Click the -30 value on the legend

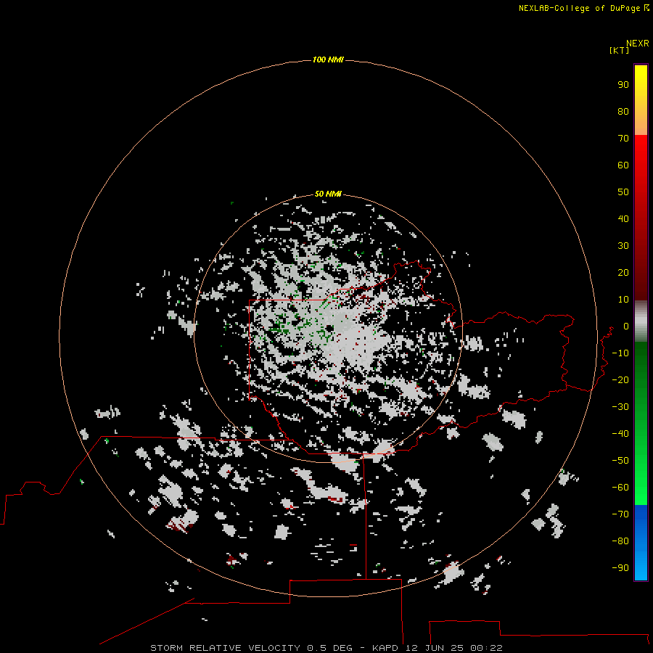pos(620,407)
